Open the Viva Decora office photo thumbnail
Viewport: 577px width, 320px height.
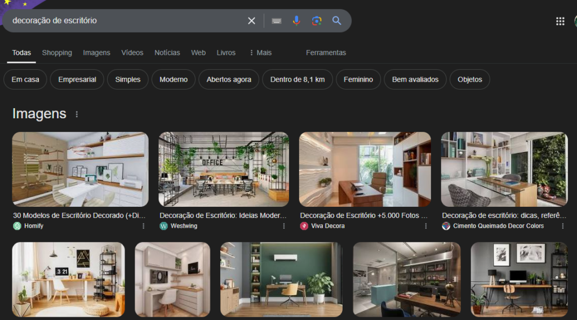(x=365, y=169)
